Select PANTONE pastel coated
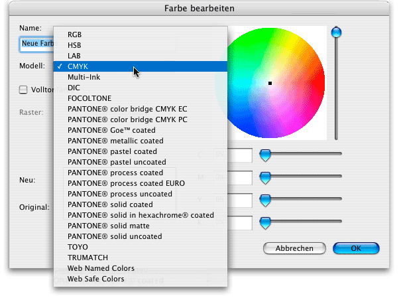The height and width of the screenshot is (302, 399). (x=141, y=151)
